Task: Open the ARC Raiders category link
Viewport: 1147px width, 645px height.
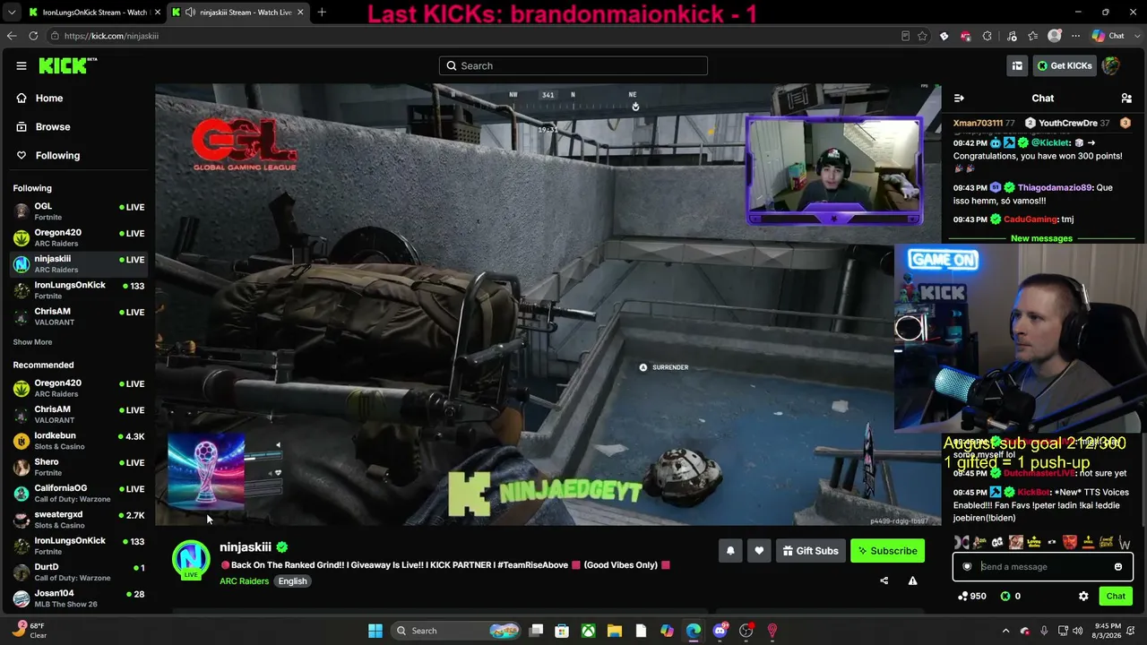Action: tap(244, 581)
